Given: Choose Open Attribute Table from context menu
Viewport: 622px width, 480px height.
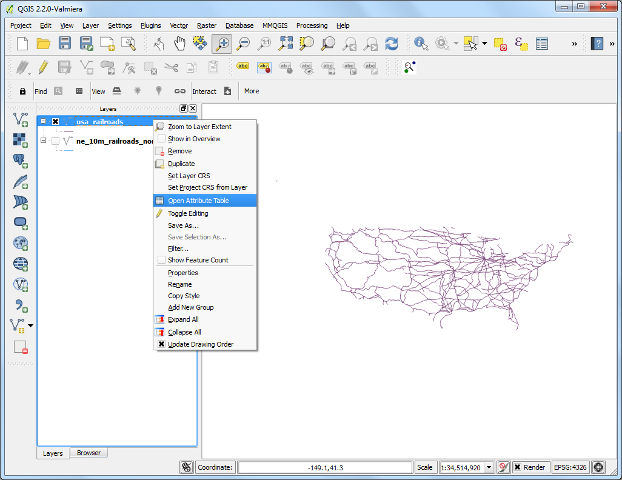Looking at the screenshot, I should pyautogui.click(x=205, y=201).
